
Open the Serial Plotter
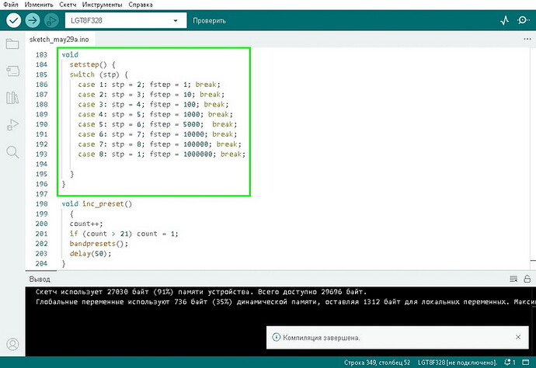(x=505, y=20)
